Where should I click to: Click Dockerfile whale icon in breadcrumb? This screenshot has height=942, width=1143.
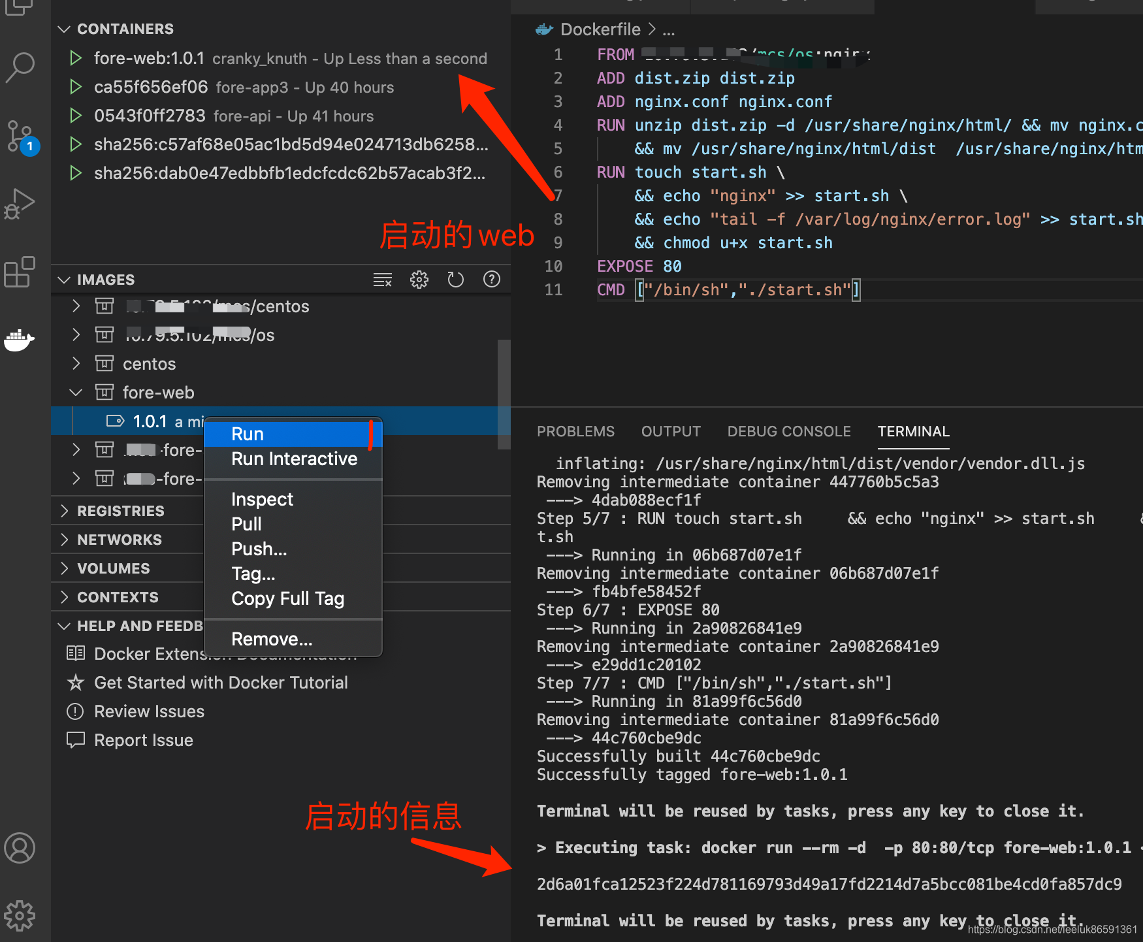544,29
